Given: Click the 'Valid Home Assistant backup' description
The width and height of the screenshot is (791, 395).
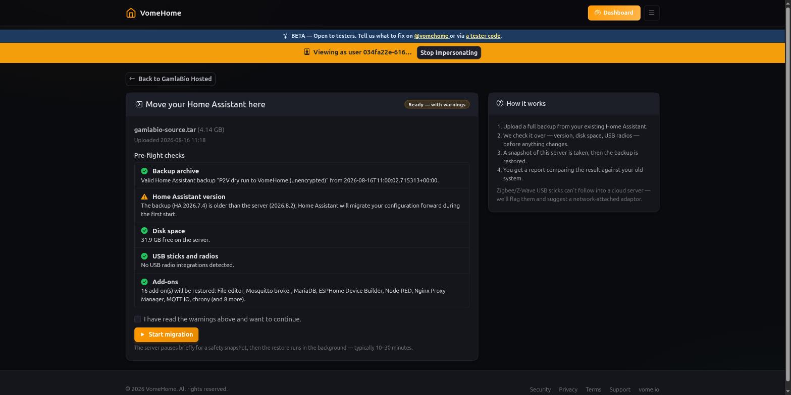Looking at the screenshot, I should 290,180.
